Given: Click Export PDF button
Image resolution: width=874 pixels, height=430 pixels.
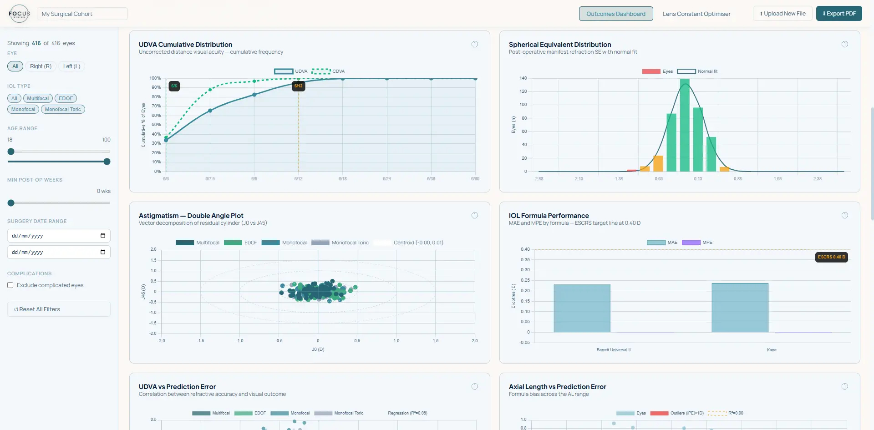Looking at the screenshot, I should coord(838,14).
